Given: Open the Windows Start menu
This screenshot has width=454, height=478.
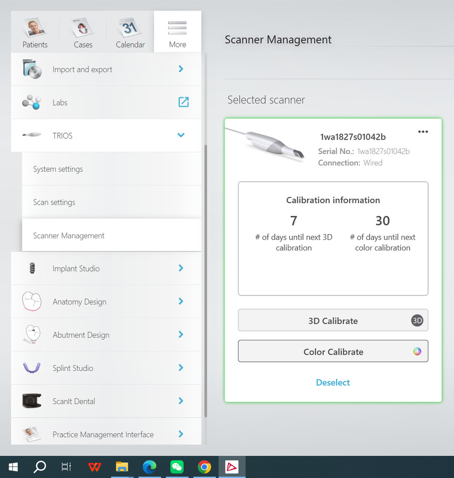Looking at the screenshot, I should click(x=13, y=467).
